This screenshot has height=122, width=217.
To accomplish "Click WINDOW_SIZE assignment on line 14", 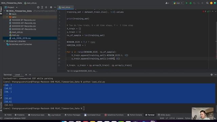I will click(x=81, y=42).
